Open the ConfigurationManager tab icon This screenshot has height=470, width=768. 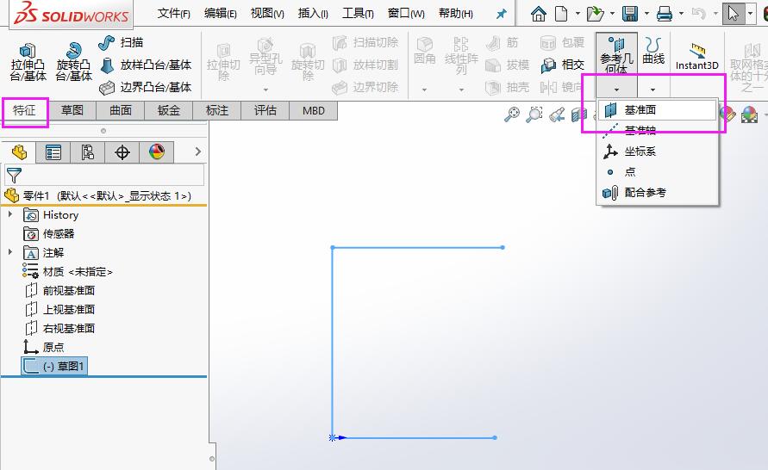87,152
